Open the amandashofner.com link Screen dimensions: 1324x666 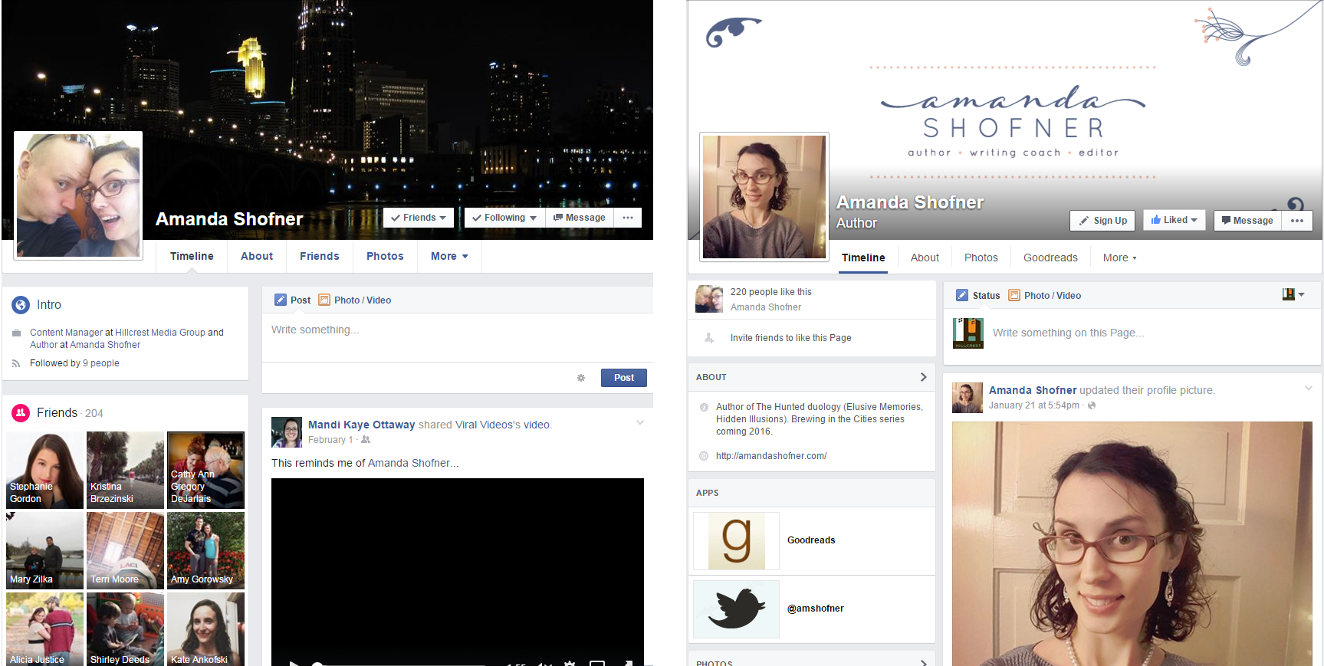(x=771, y=456)
